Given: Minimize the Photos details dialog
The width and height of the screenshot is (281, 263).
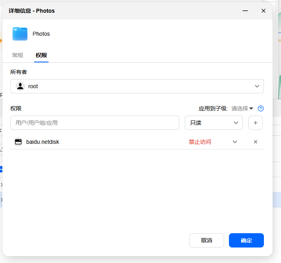Looking at the screenshot, I should 245,11.
